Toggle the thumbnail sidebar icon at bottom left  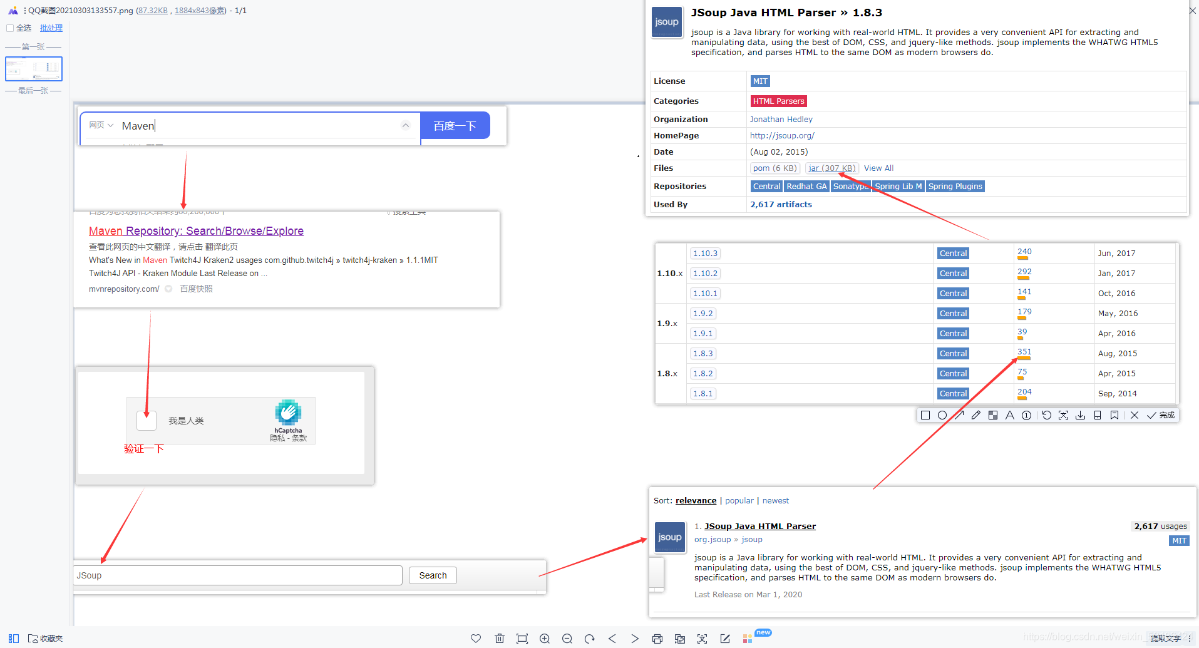(13, 639)
